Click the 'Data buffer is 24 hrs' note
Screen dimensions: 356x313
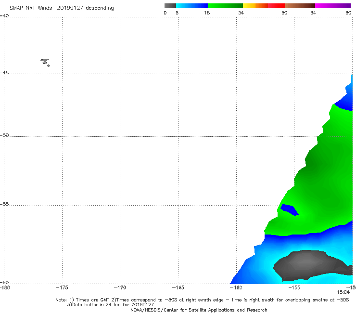[x=111, y=305]
